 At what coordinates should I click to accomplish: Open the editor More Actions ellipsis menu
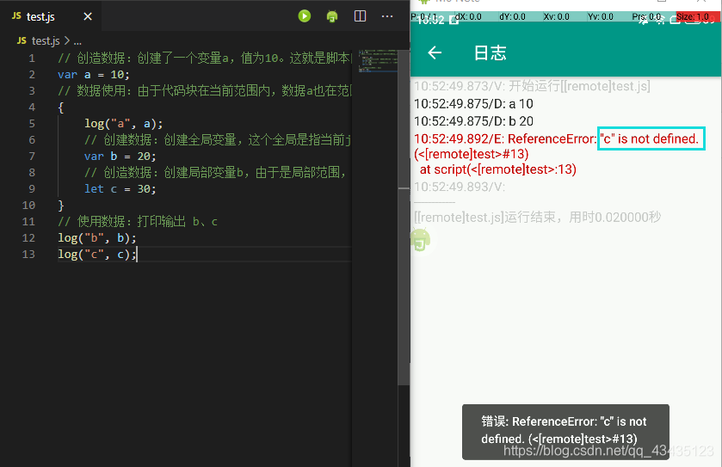tap(387, 16)
